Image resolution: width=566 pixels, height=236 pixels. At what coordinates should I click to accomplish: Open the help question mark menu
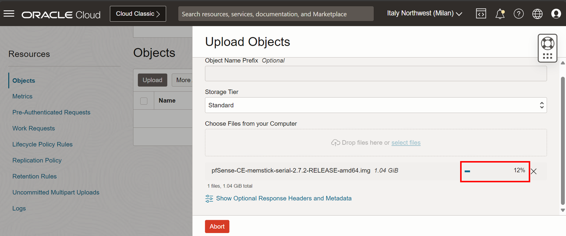[x=518, y=14]
